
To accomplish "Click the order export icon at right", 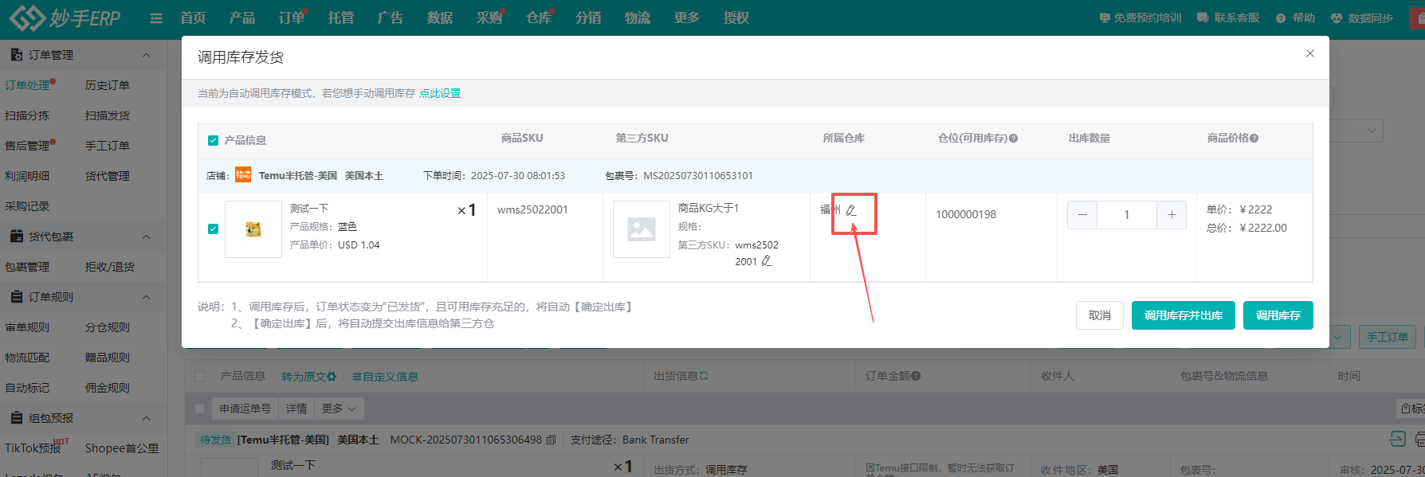I will pyautogui.click(x=1397, y=439).
